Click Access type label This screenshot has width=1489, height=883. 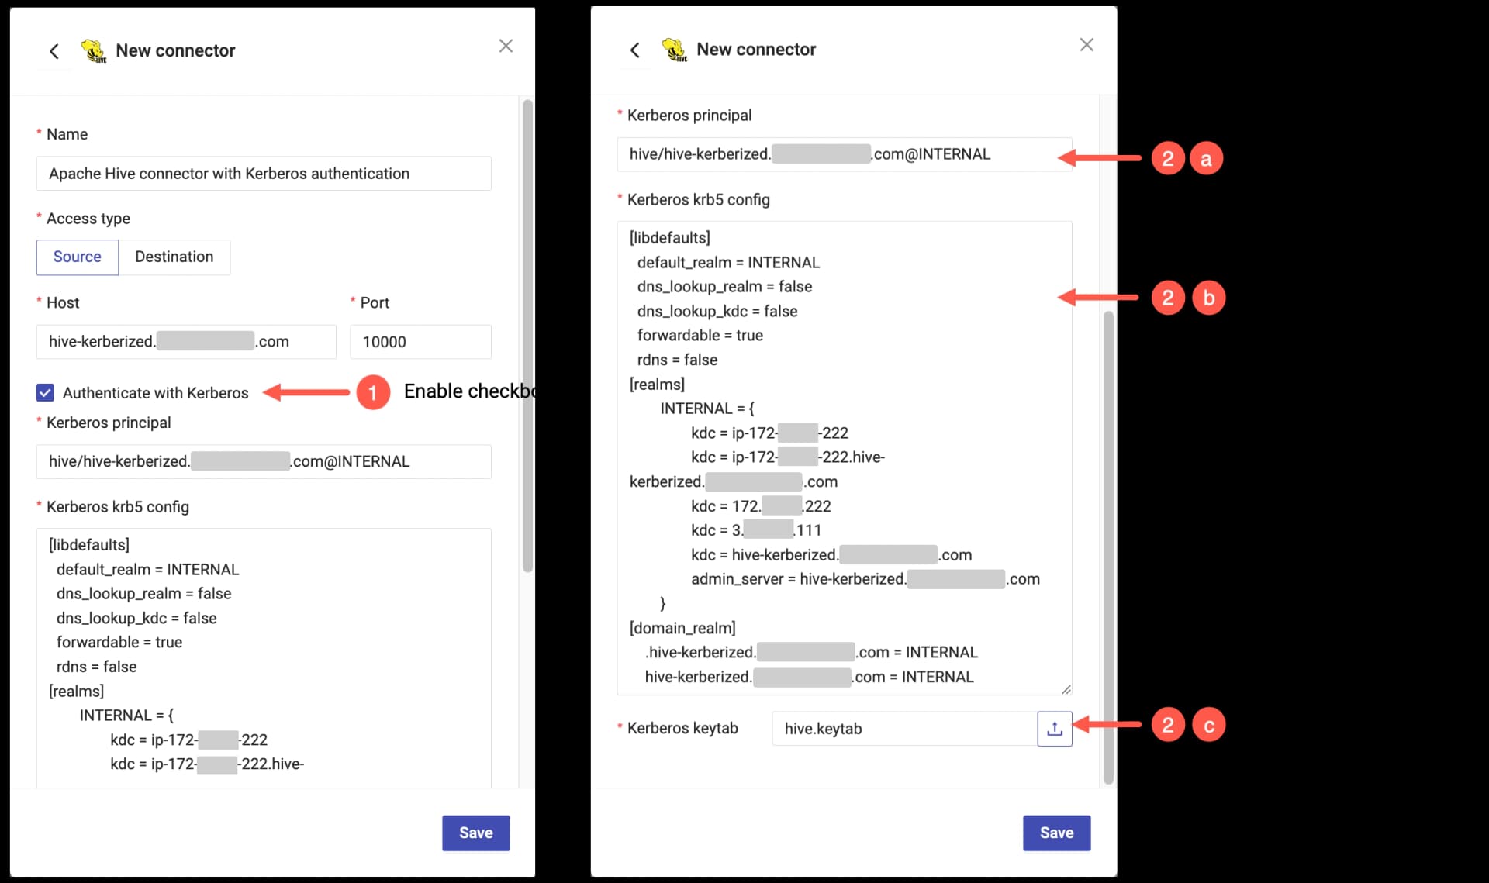88,219
